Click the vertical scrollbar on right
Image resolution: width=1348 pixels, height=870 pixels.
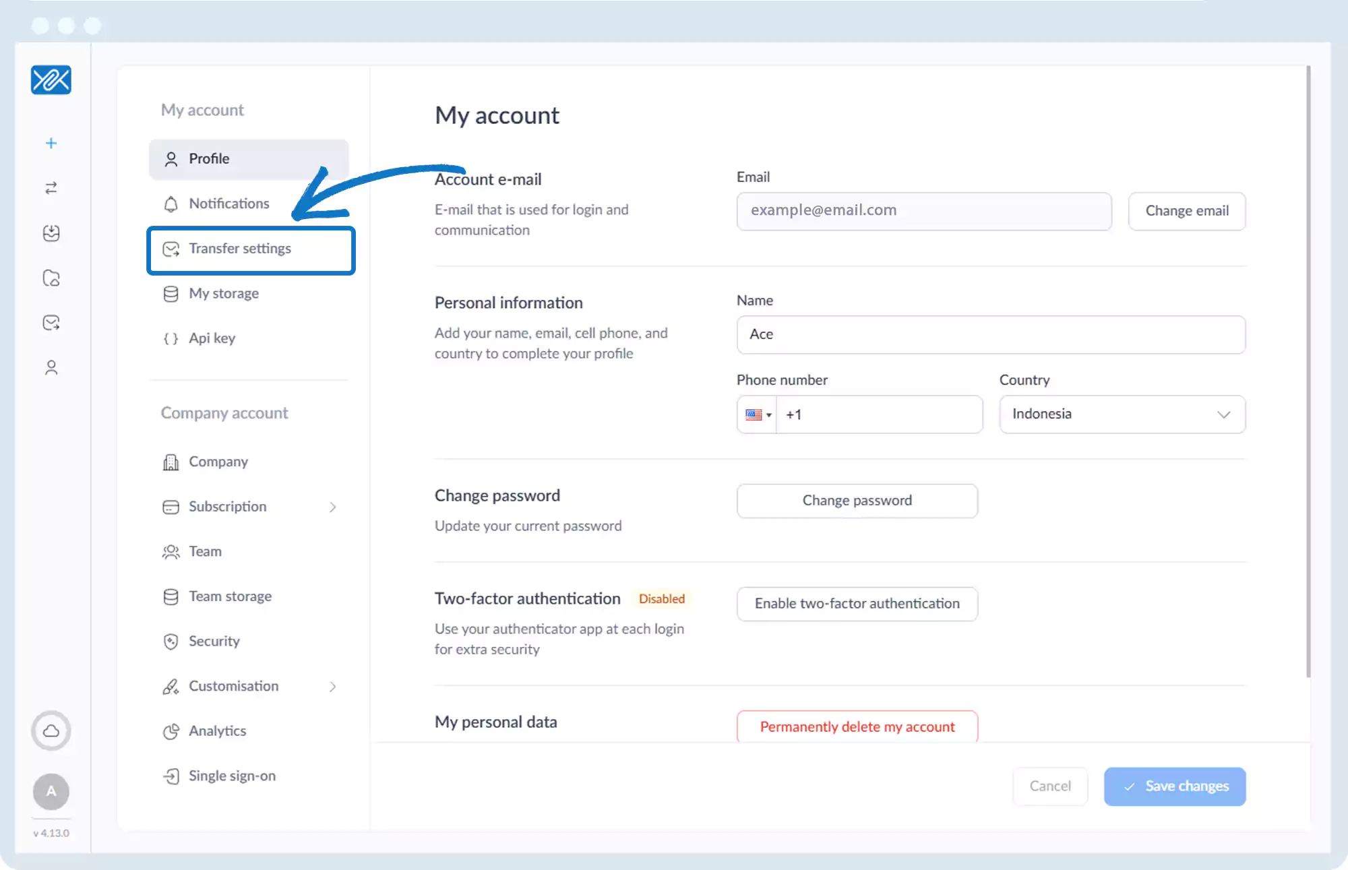[1308, 371]
